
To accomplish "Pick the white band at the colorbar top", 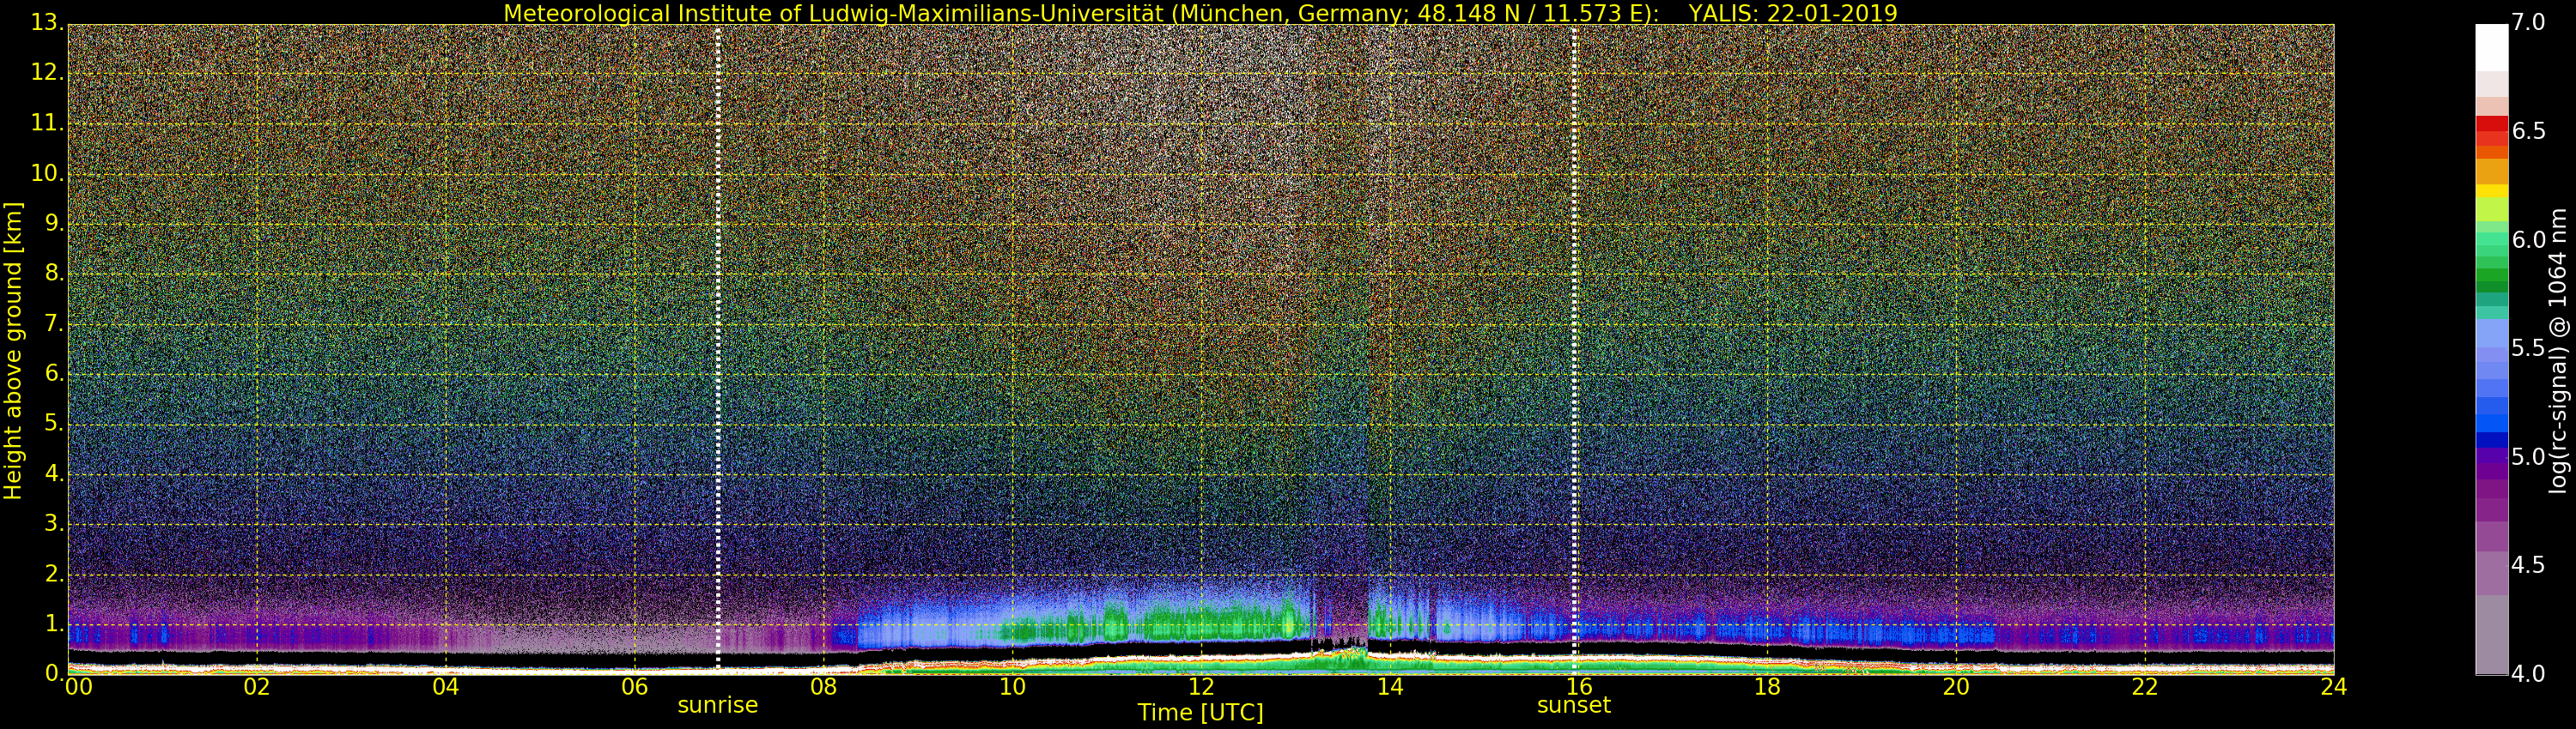I will (2492, 47).
